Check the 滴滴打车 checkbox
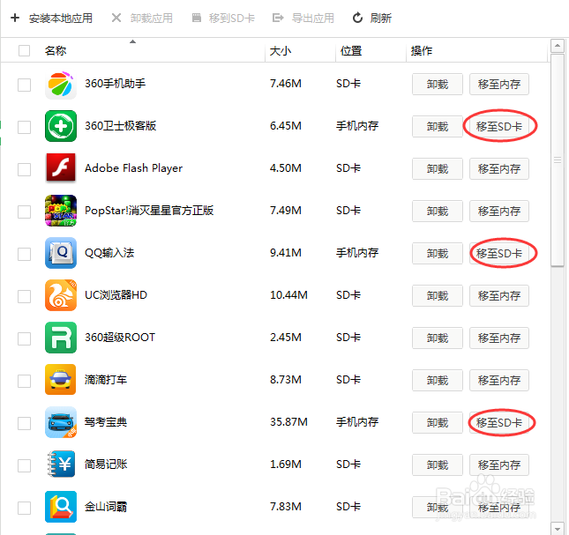The height and width of the screenshot is (535, 569). tap(25, 381)
